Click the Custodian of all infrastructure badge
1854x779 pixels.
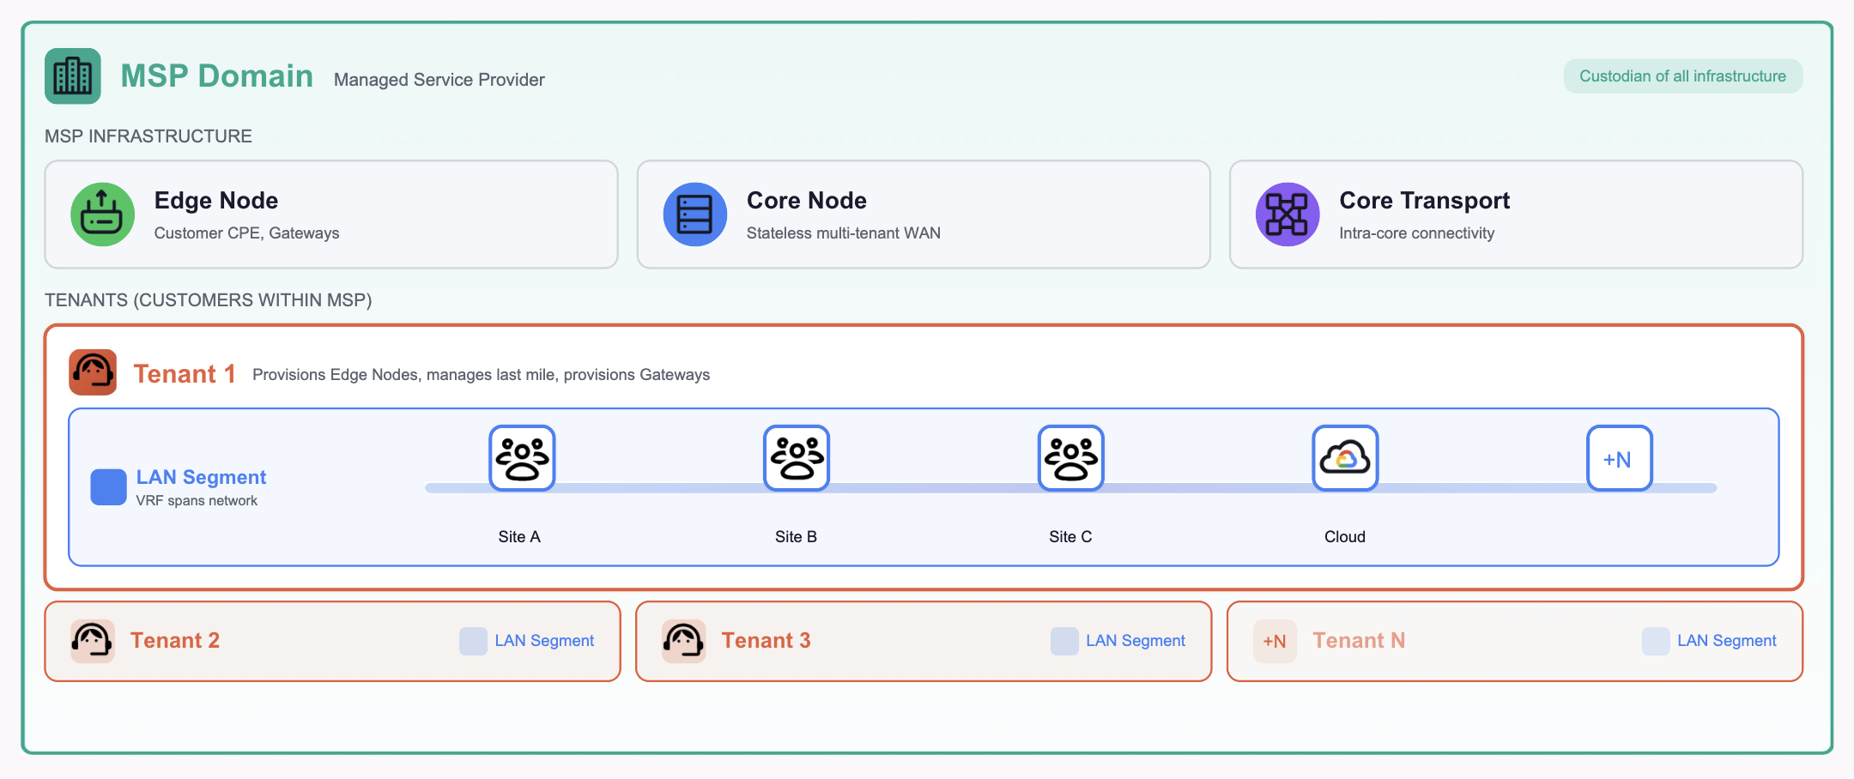click(1682, 76)
